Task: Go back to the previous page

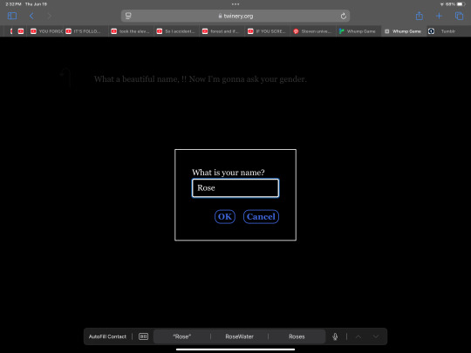Action: coord(31,16)
